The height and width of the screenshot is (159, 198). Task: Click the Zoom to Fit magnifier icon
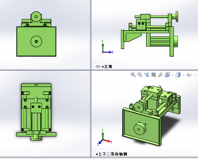coord(133,75)
